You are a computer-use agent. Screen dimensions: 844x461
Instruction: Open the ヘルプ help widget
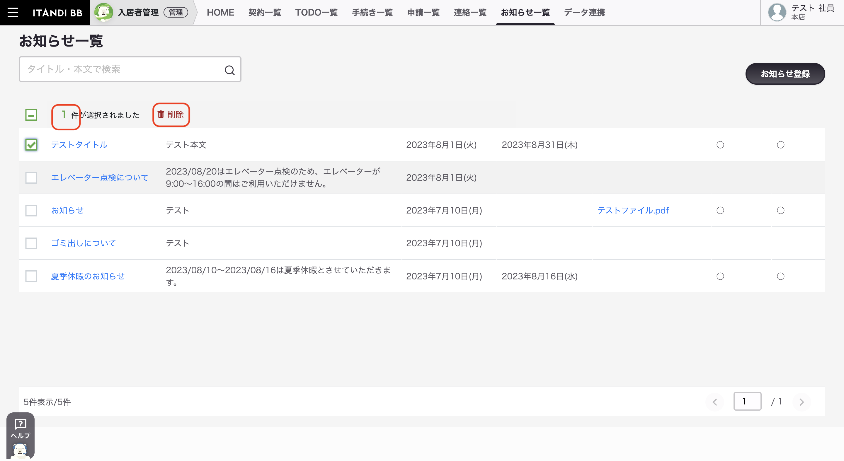pos(20,436)
